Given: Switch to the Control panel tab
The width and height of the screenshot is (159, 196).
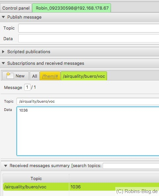Looking at the screenshot, I should (x=16, y=8).
